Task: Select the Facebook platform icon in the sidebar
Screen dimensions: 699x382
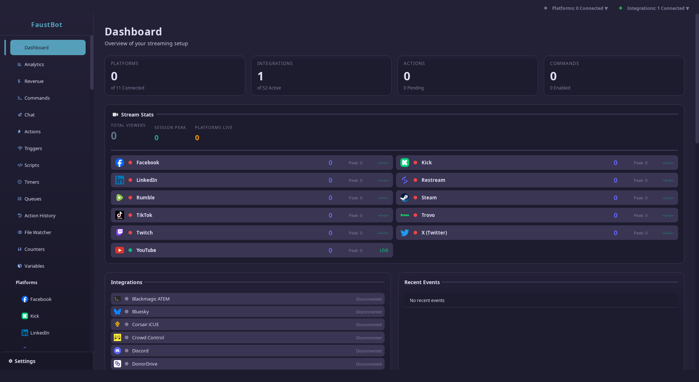Action: [x=25, y=299]
